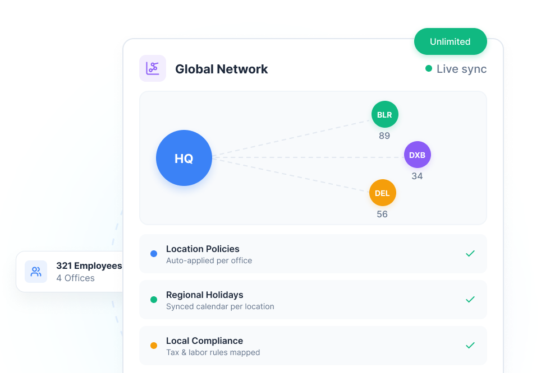This screenshot has height=373, width=541.
Task: Click Tax & labor rules mapped text
Action: tap(213, 352)
